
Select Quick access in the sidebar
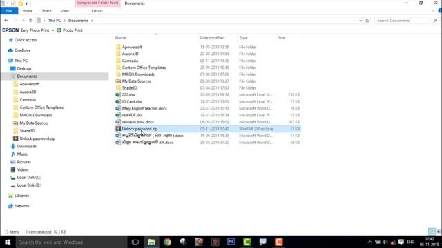[23, 40]
